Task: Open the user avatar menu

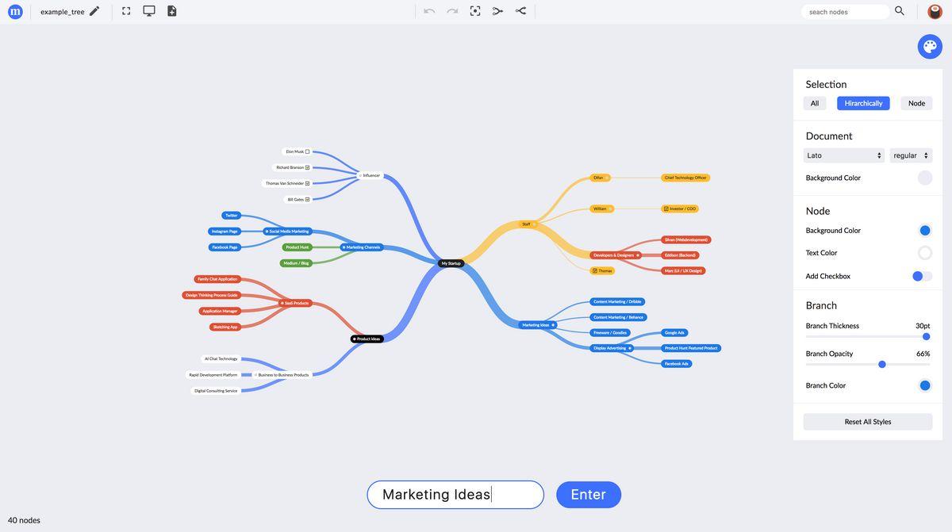Action: tap(935, 11)
